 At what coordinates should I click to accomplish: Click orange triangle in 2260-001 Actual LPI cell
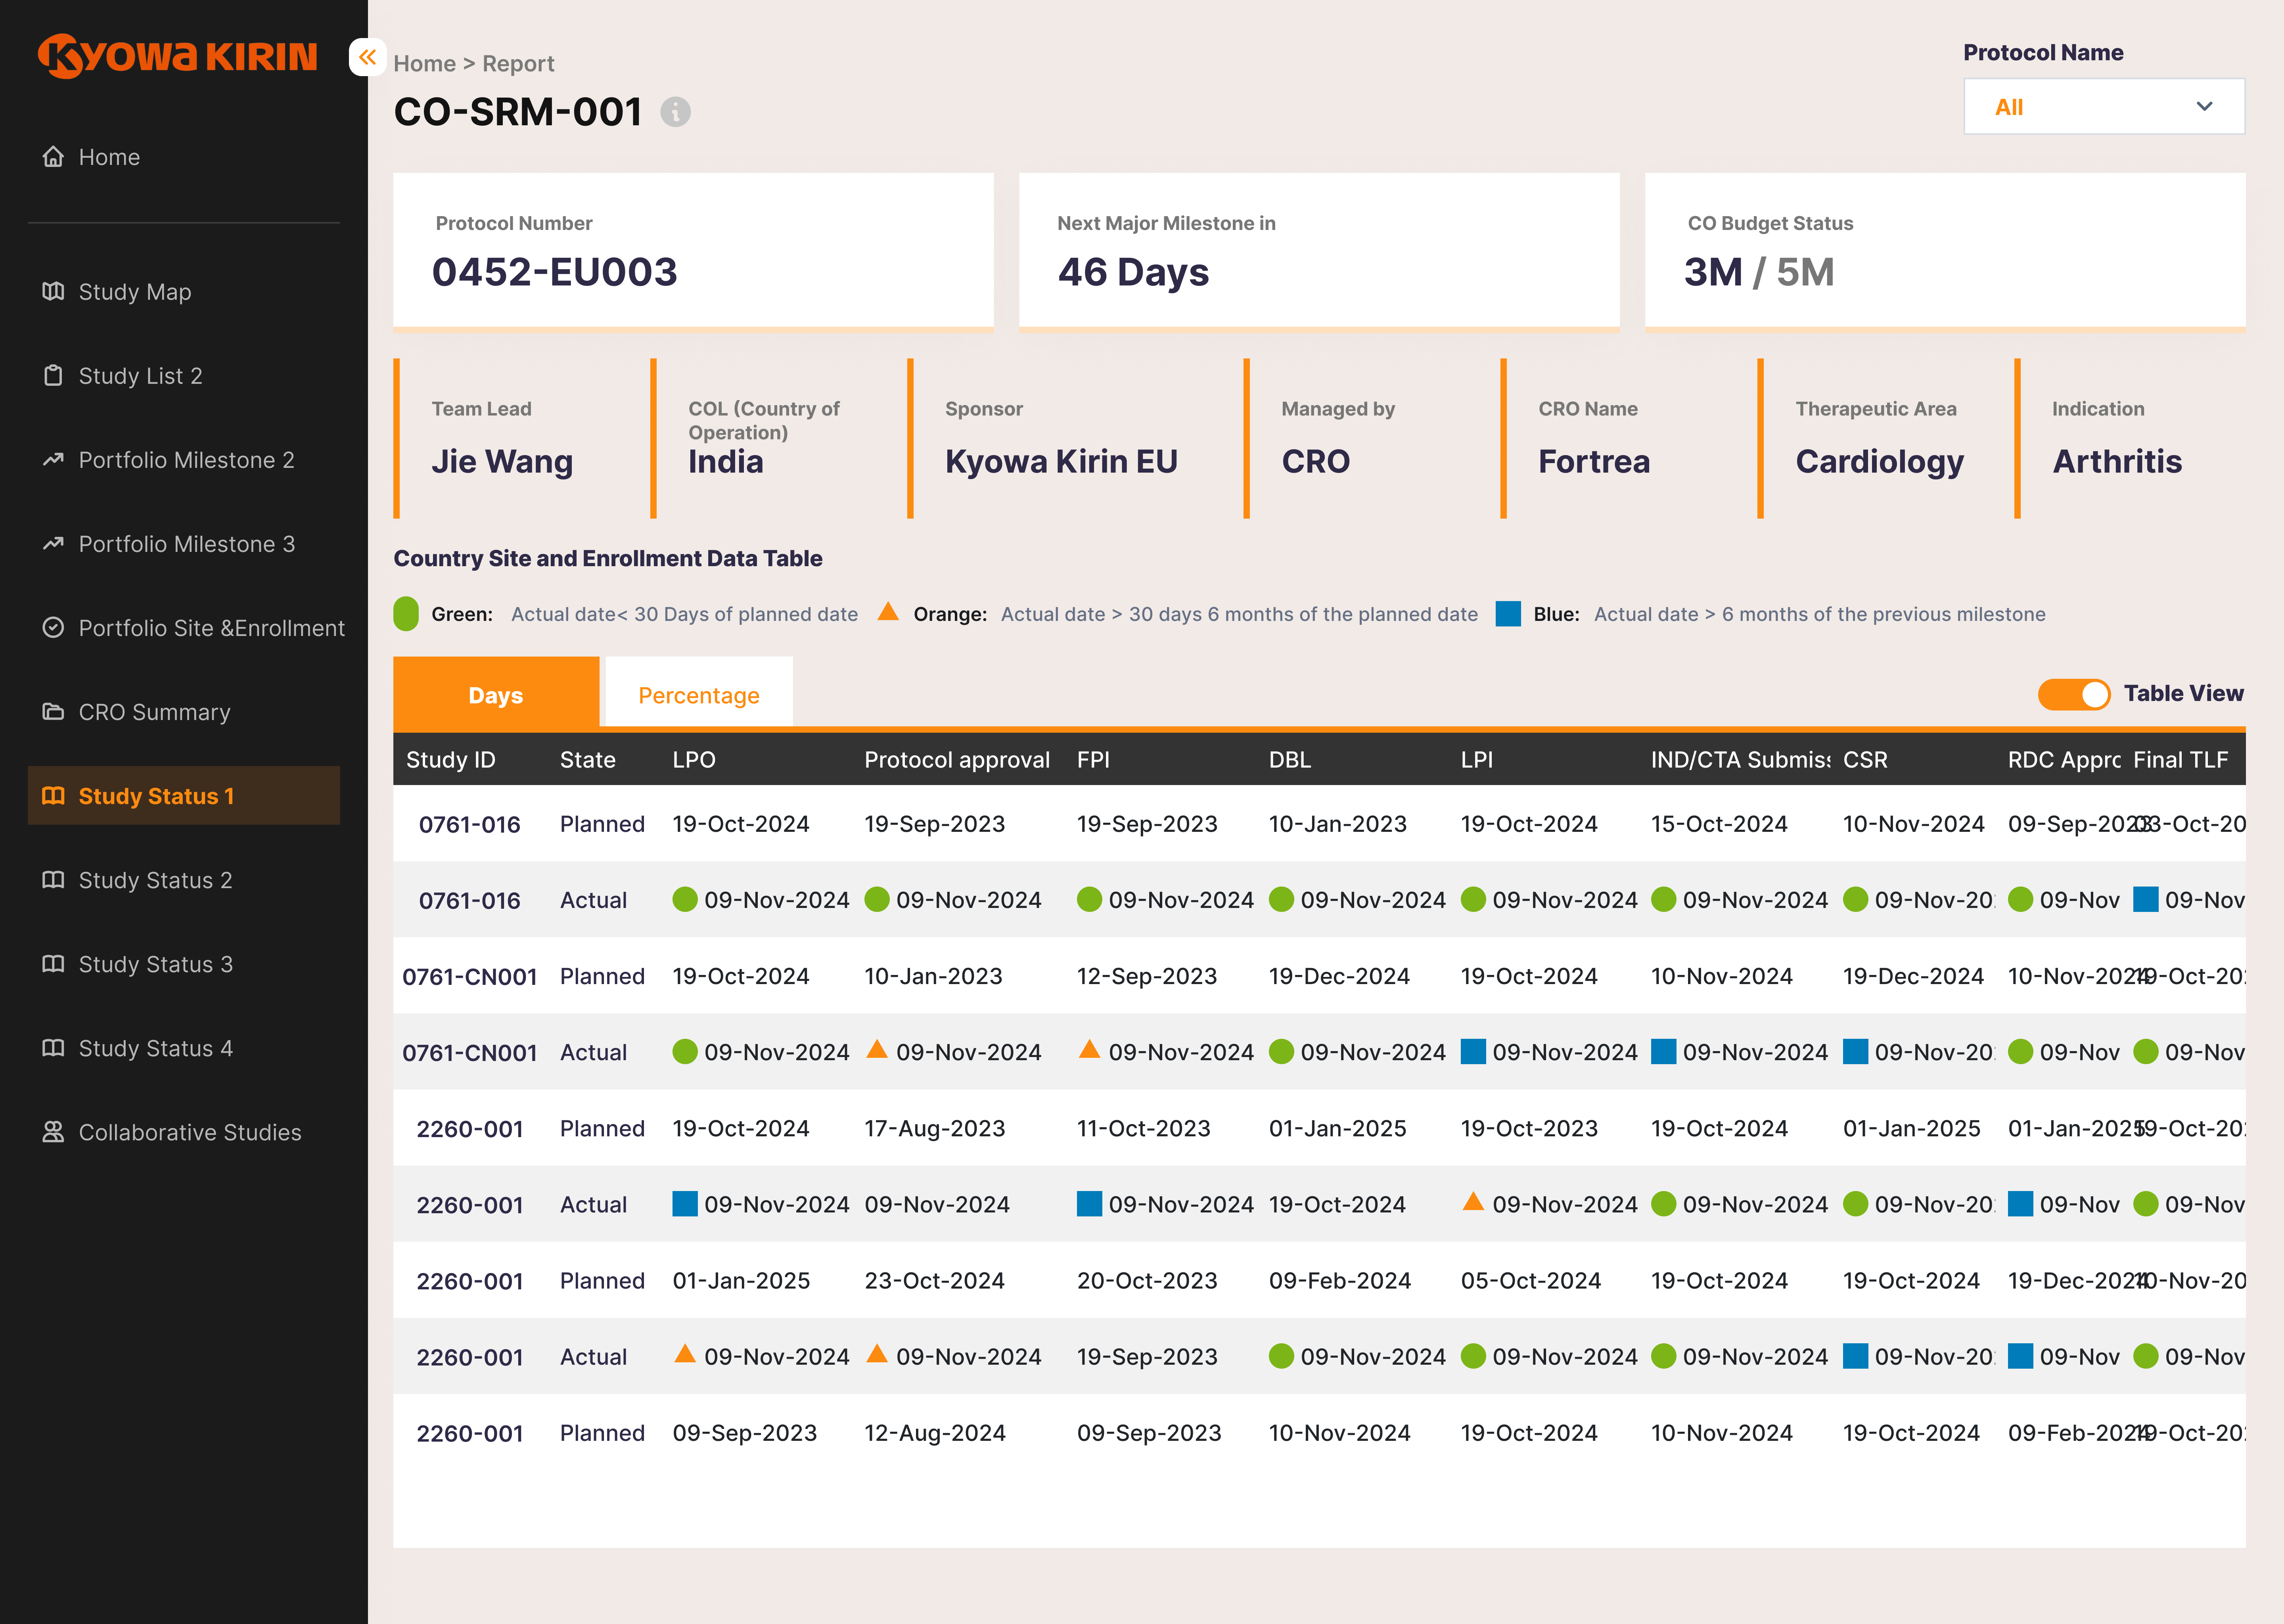(x=1473, y=1202)
